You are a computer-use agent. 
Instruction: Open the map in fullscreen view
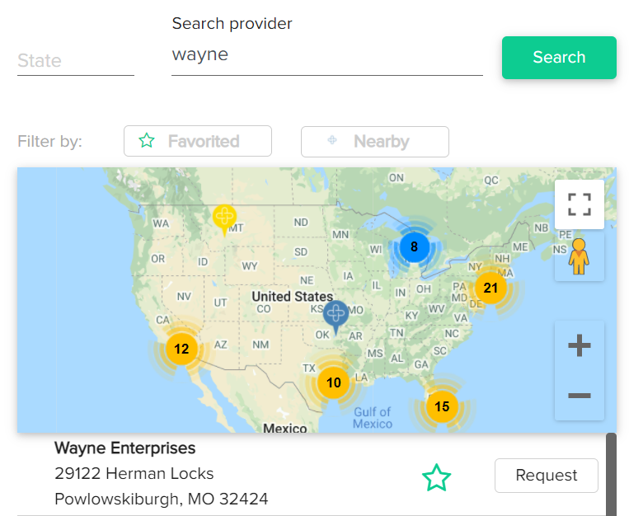580,204
